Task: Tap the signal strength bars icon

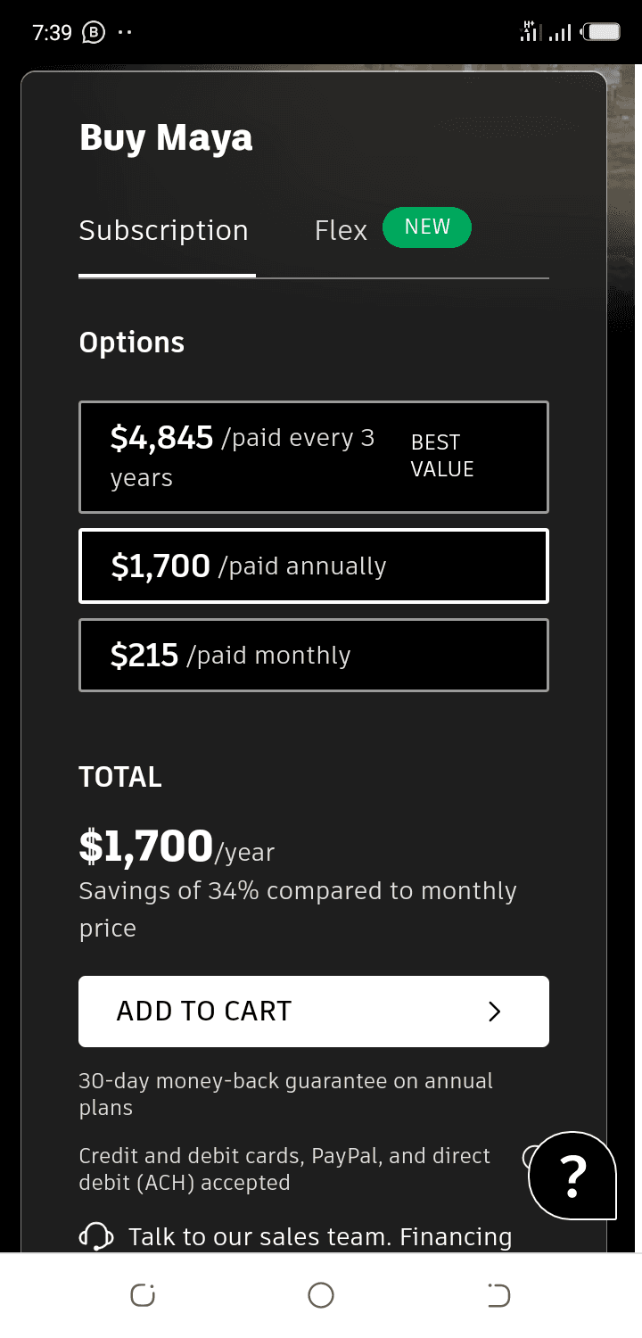Action: [560, 33]
